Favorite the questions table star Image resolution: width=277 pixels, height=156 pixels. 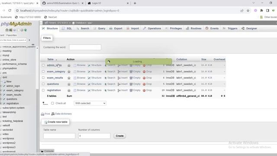(x=69, y=84)
